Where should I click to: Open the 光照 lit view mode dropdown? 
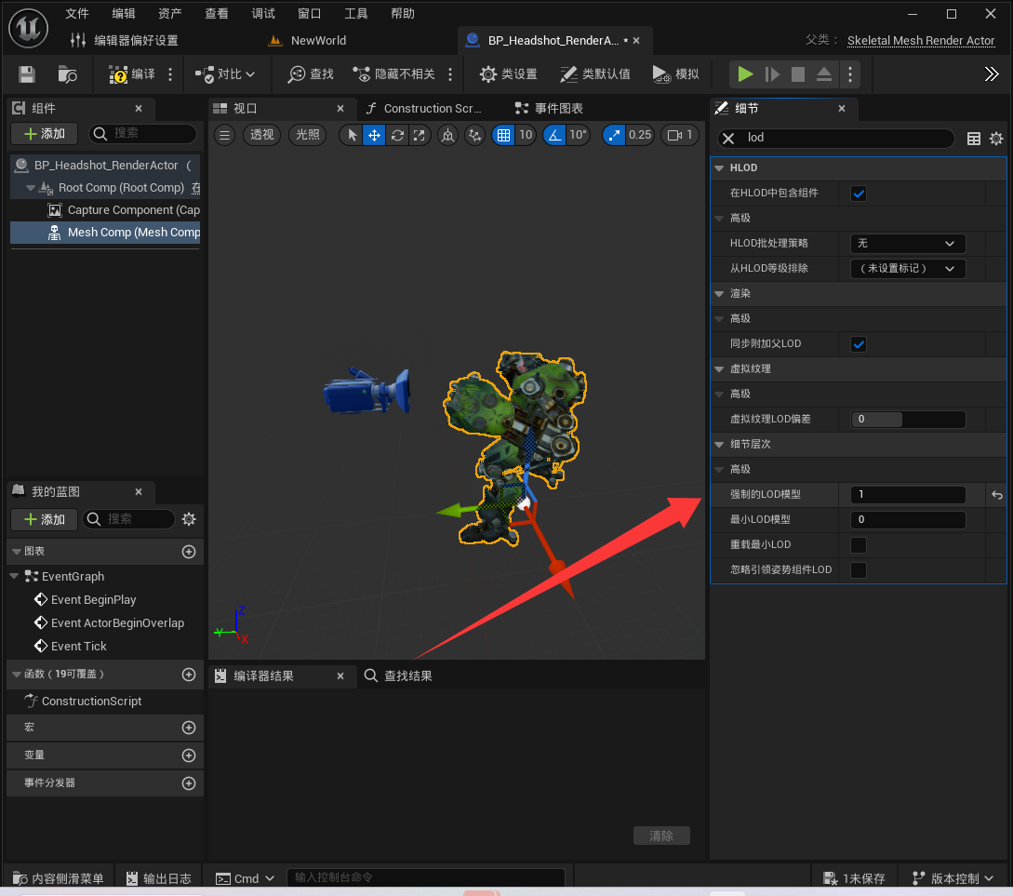coord(308,135)
